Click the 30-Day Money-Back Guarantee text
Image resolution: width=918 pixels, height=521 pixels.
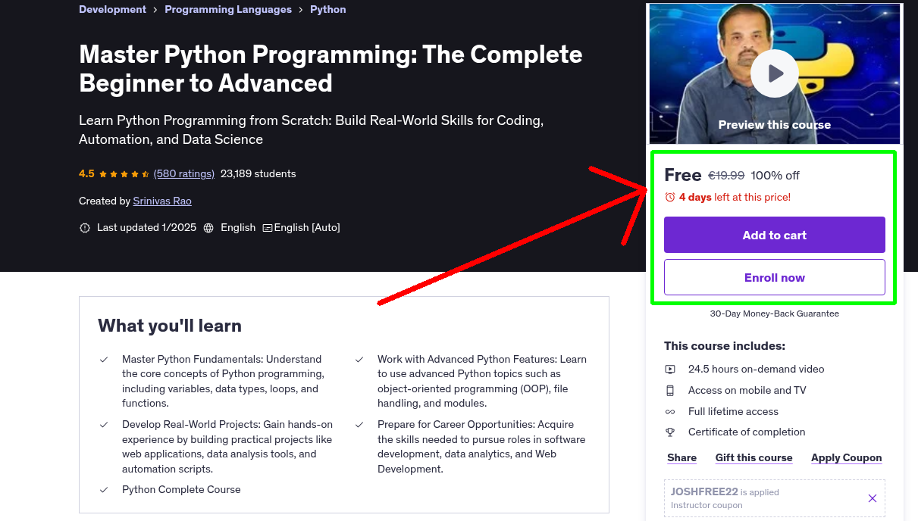pos(775,314)
